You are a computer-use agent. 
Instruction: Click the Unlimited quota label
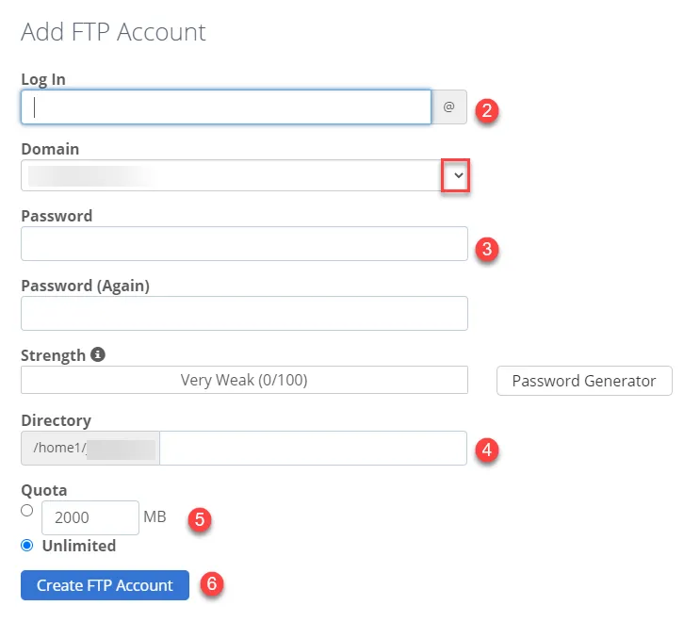(79, 546)
